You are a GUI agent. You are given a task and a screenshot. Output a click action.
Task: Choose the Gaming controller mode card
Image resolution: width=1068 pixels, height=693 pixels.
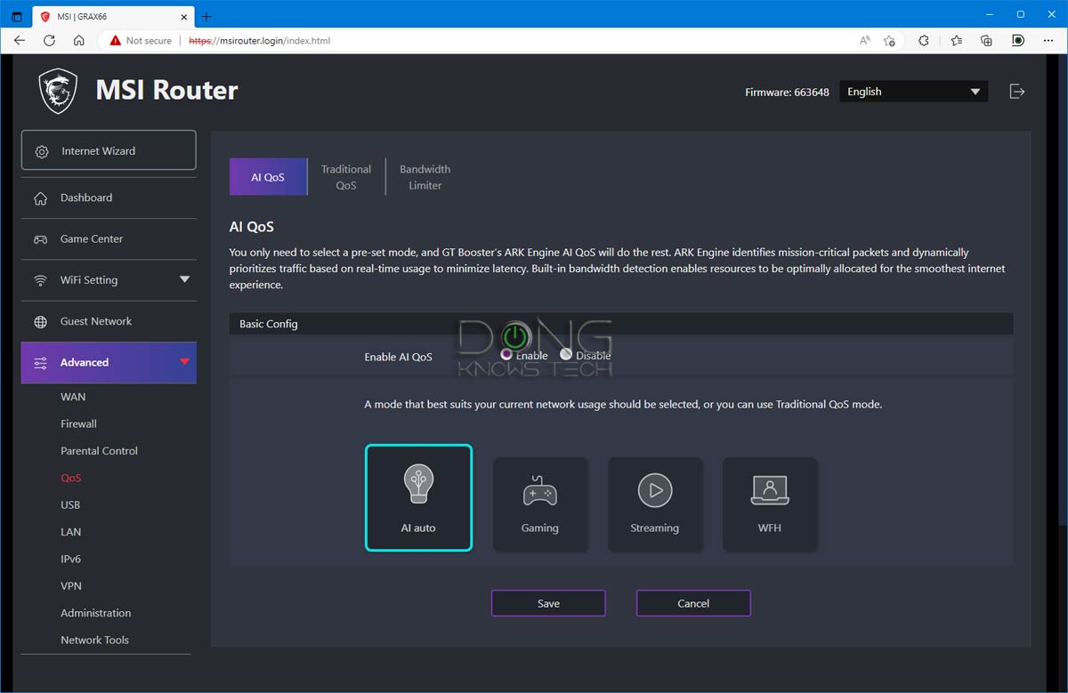coord(540,504)
